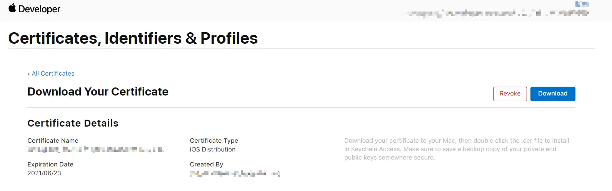Viewport: 612px width, 191px height.
Task: Click the Keychain Access instructions paragraph
Action: click(x=457, y=149)
